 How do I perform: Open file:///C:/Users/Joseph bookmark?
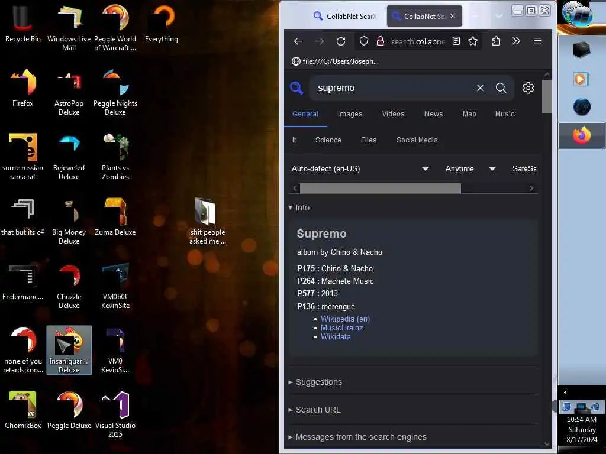click(x=335, y=61)
